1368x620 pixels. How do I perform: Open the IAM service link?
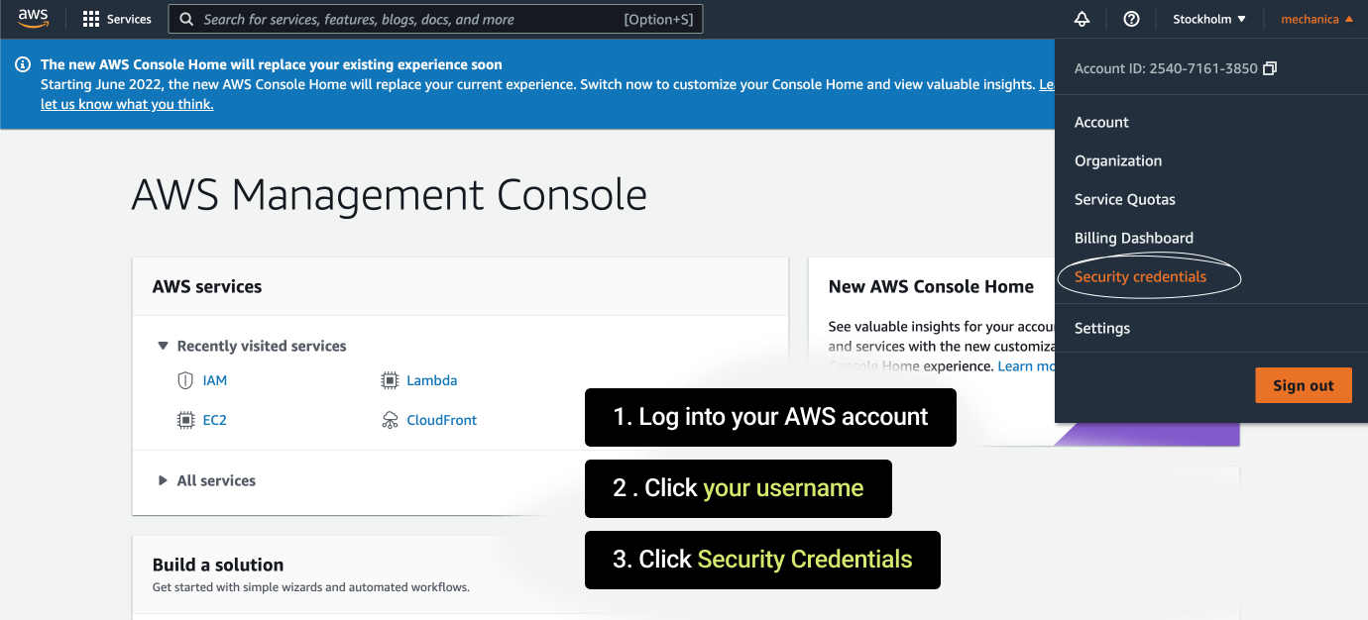[215, 380]
